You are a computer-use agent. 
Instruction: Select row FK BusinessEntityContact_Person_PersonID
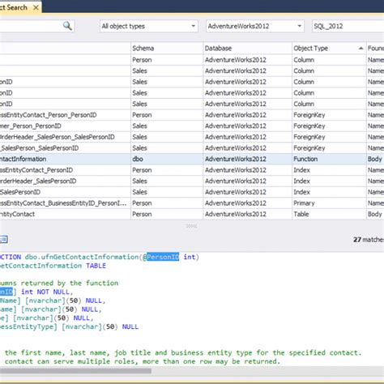(192, 115)
